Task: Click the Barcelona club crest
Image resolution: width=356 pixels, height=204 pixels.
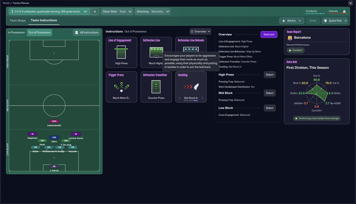Action: pos(290,38)
